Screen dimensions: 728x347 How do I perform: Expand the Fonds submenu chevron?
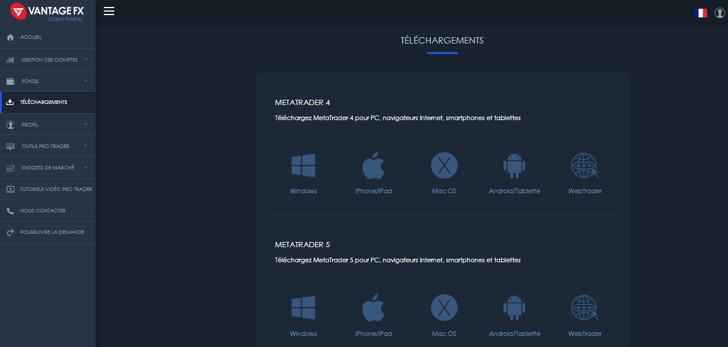click(x=85, y=81)
